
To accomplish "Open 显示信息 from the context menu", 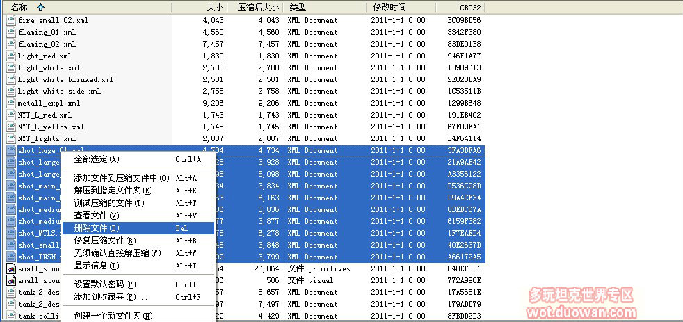I will click(x=97, y=266).
